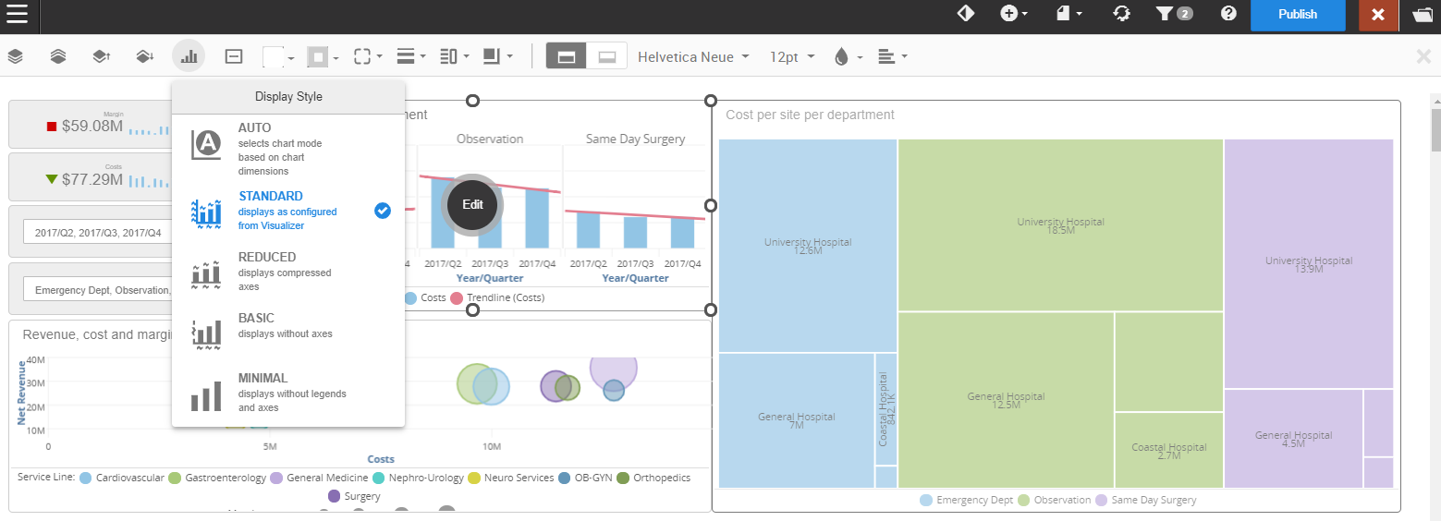The height and width of the screenshot is (521, 1441).
Task: Open the folder icon in top-right corner
Action: point(1422,15)
